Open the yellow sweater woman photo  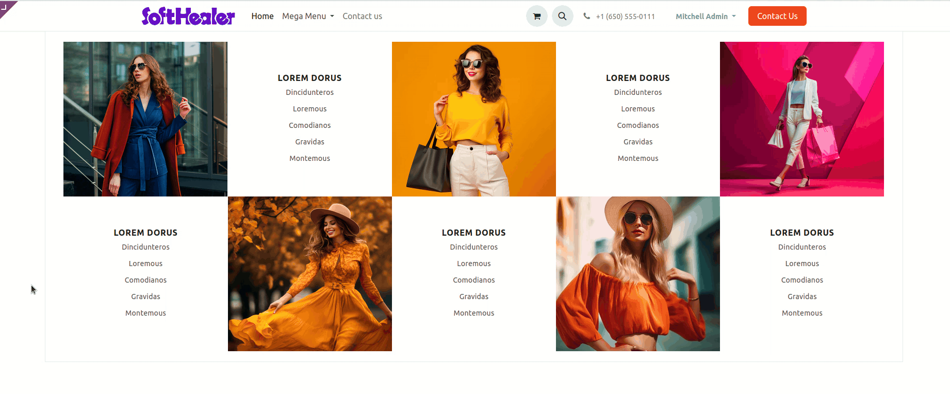point(474,119)
